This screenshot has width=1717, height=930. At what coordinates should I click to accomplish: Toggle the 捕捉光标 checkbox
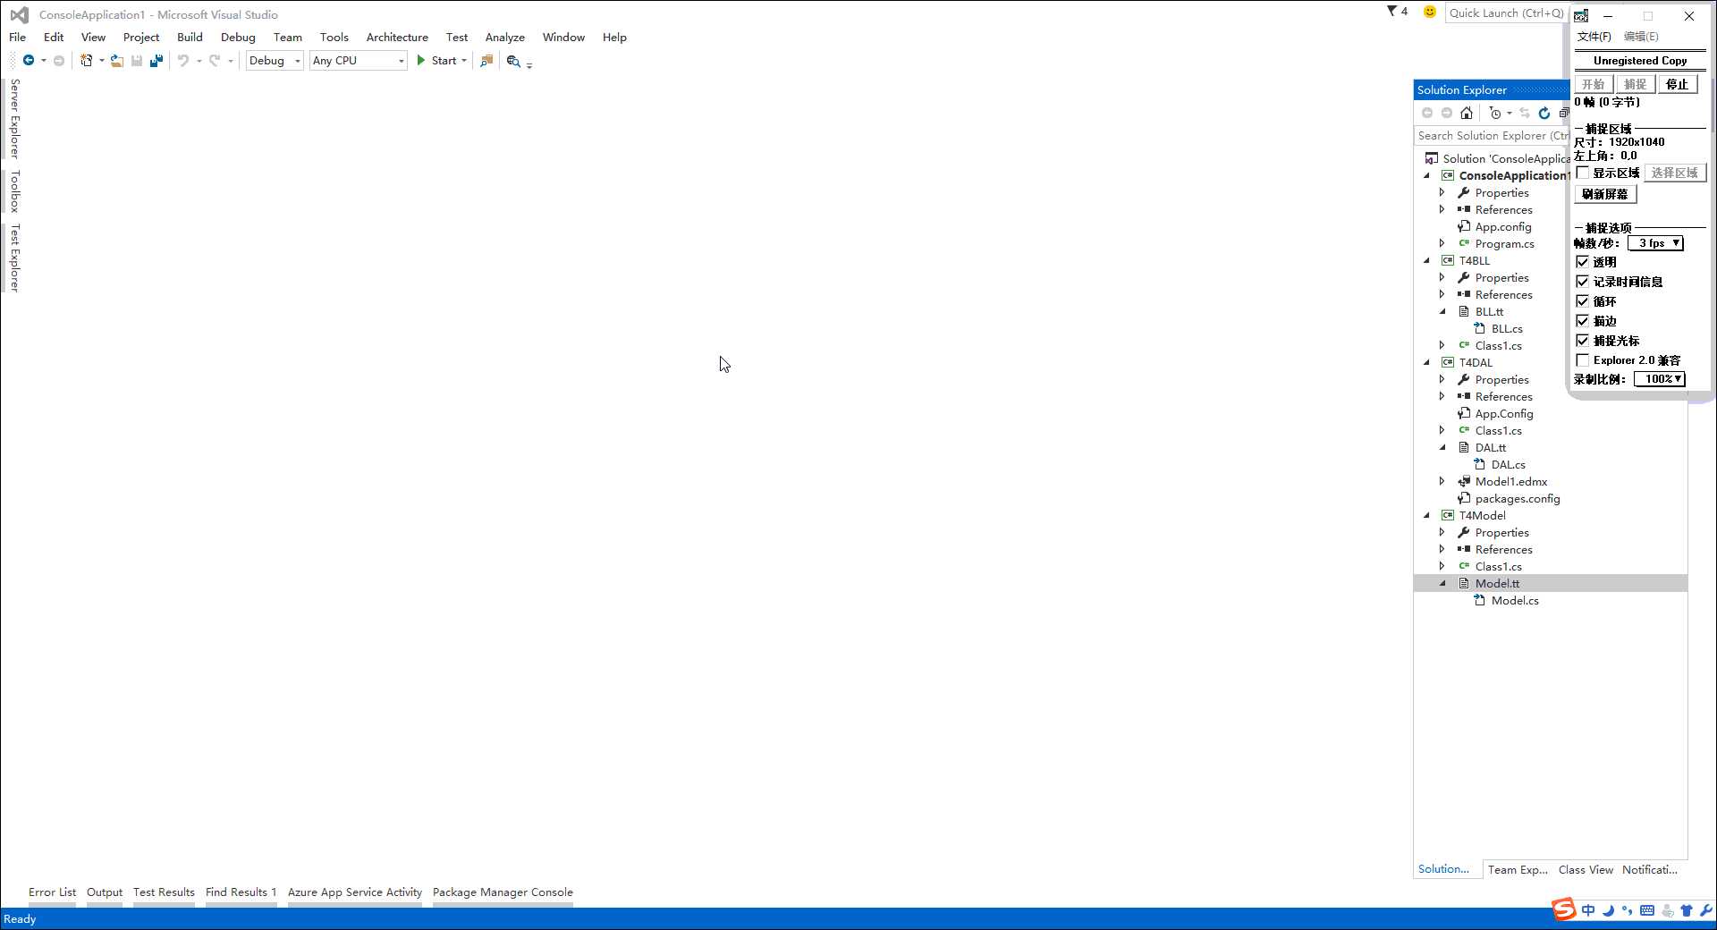[x=1583, y=341]
